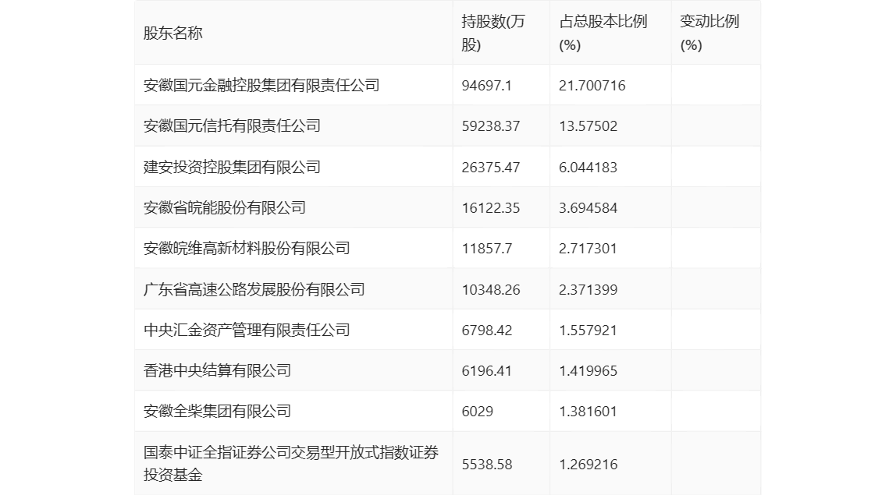Click the shares value 16122.35
896x495 pixels.
coord(491,208)
